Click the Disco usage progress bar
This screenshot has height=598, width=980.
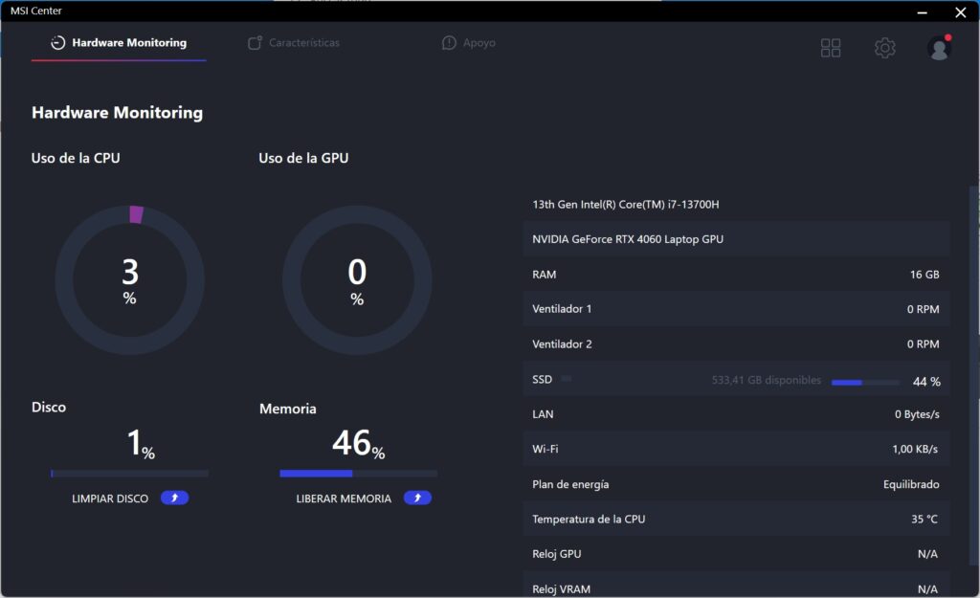click(130, 474)
